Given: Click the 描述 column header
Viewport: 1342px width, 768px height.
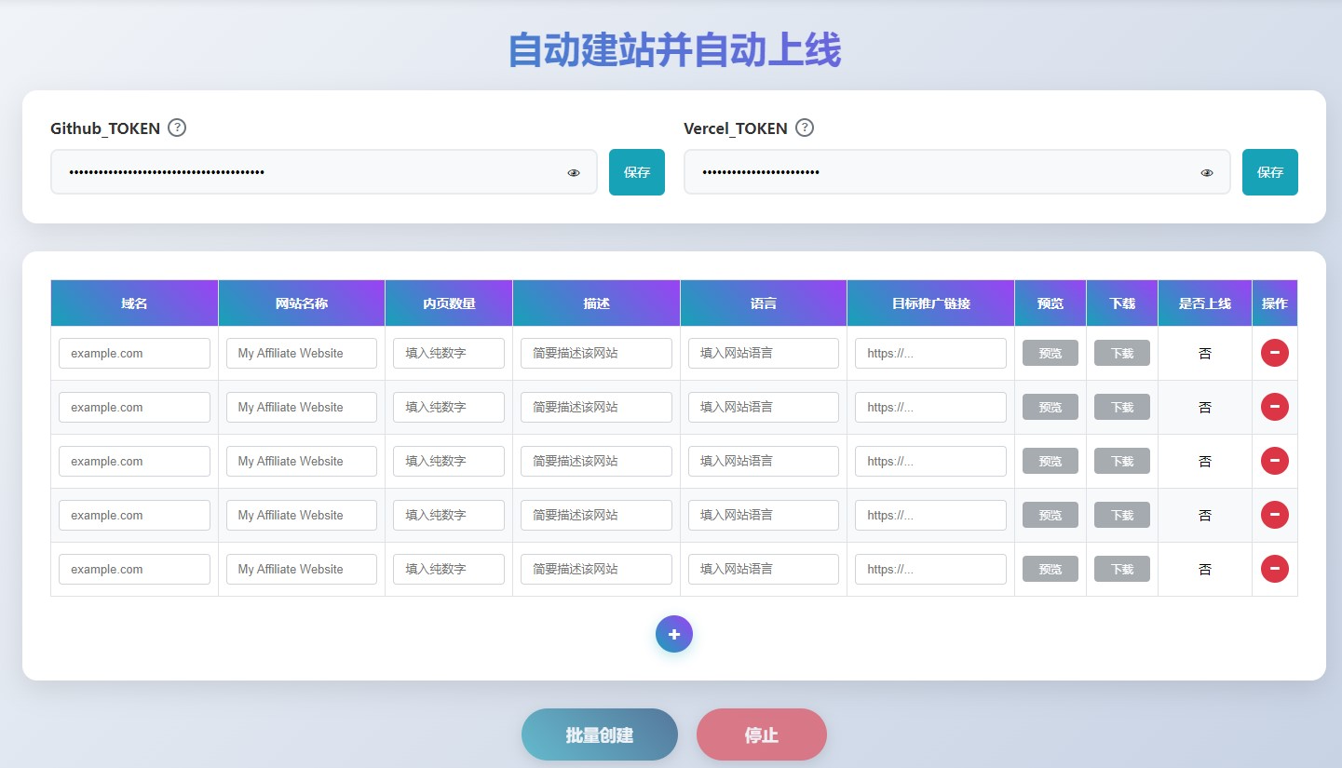Looking at the screenshot, I should [596, 303].
